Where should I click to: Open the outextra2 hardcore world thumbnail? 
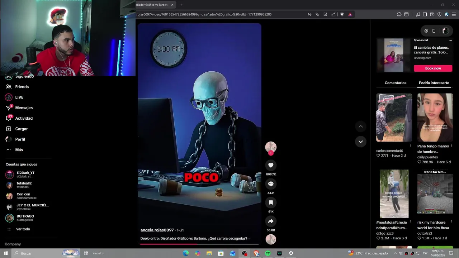click(x=435, y=194)
